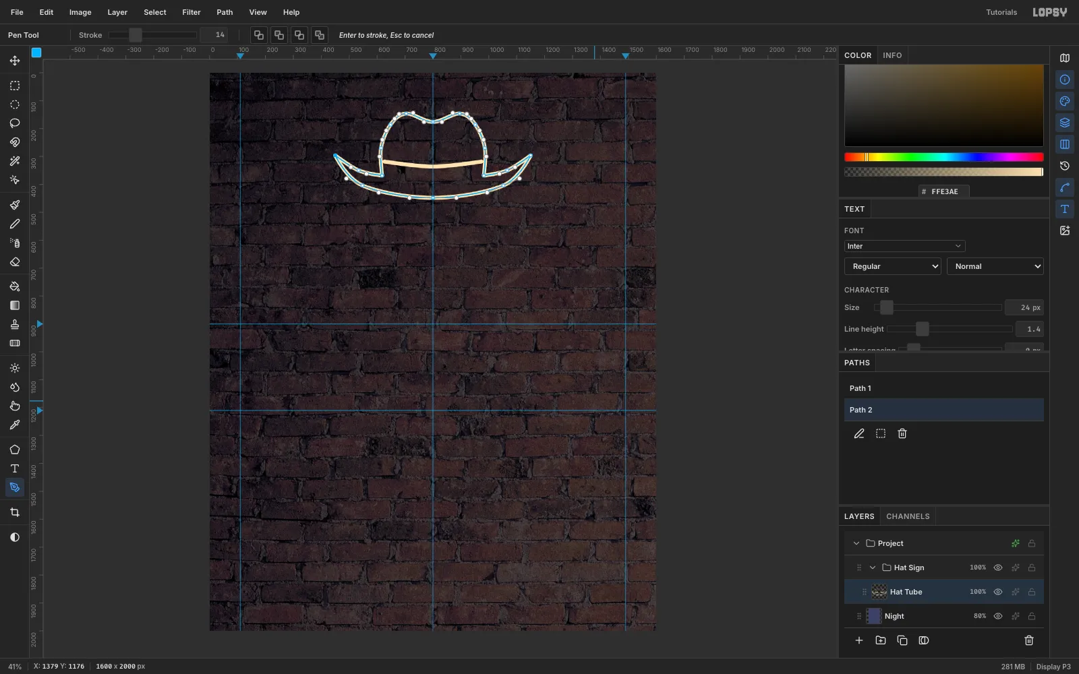Delete the selected path with trash icon

902,433
